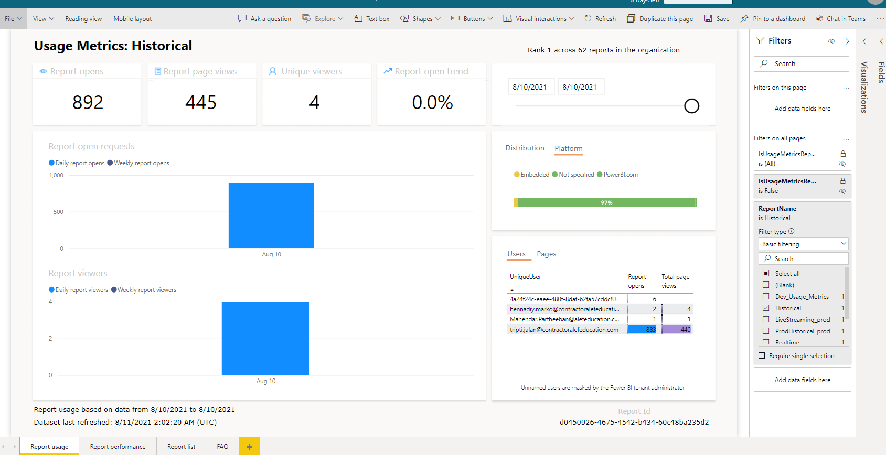Click the Ask a question icon
The image size is (886, 455).
point(242,18)
